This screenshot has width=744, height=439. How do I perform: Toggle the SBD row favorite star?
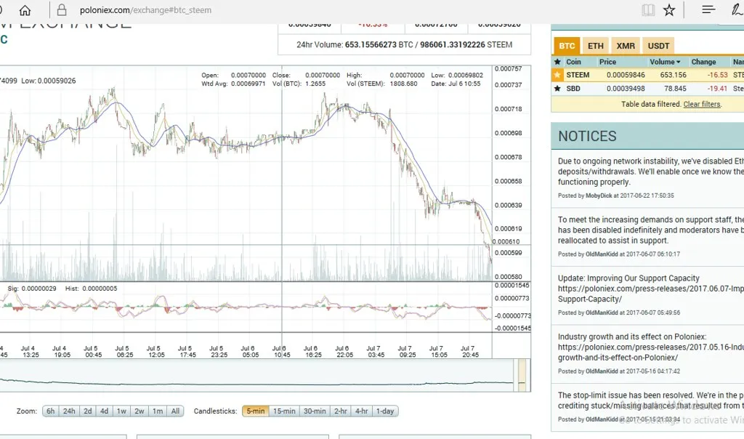tap(557, 89)
